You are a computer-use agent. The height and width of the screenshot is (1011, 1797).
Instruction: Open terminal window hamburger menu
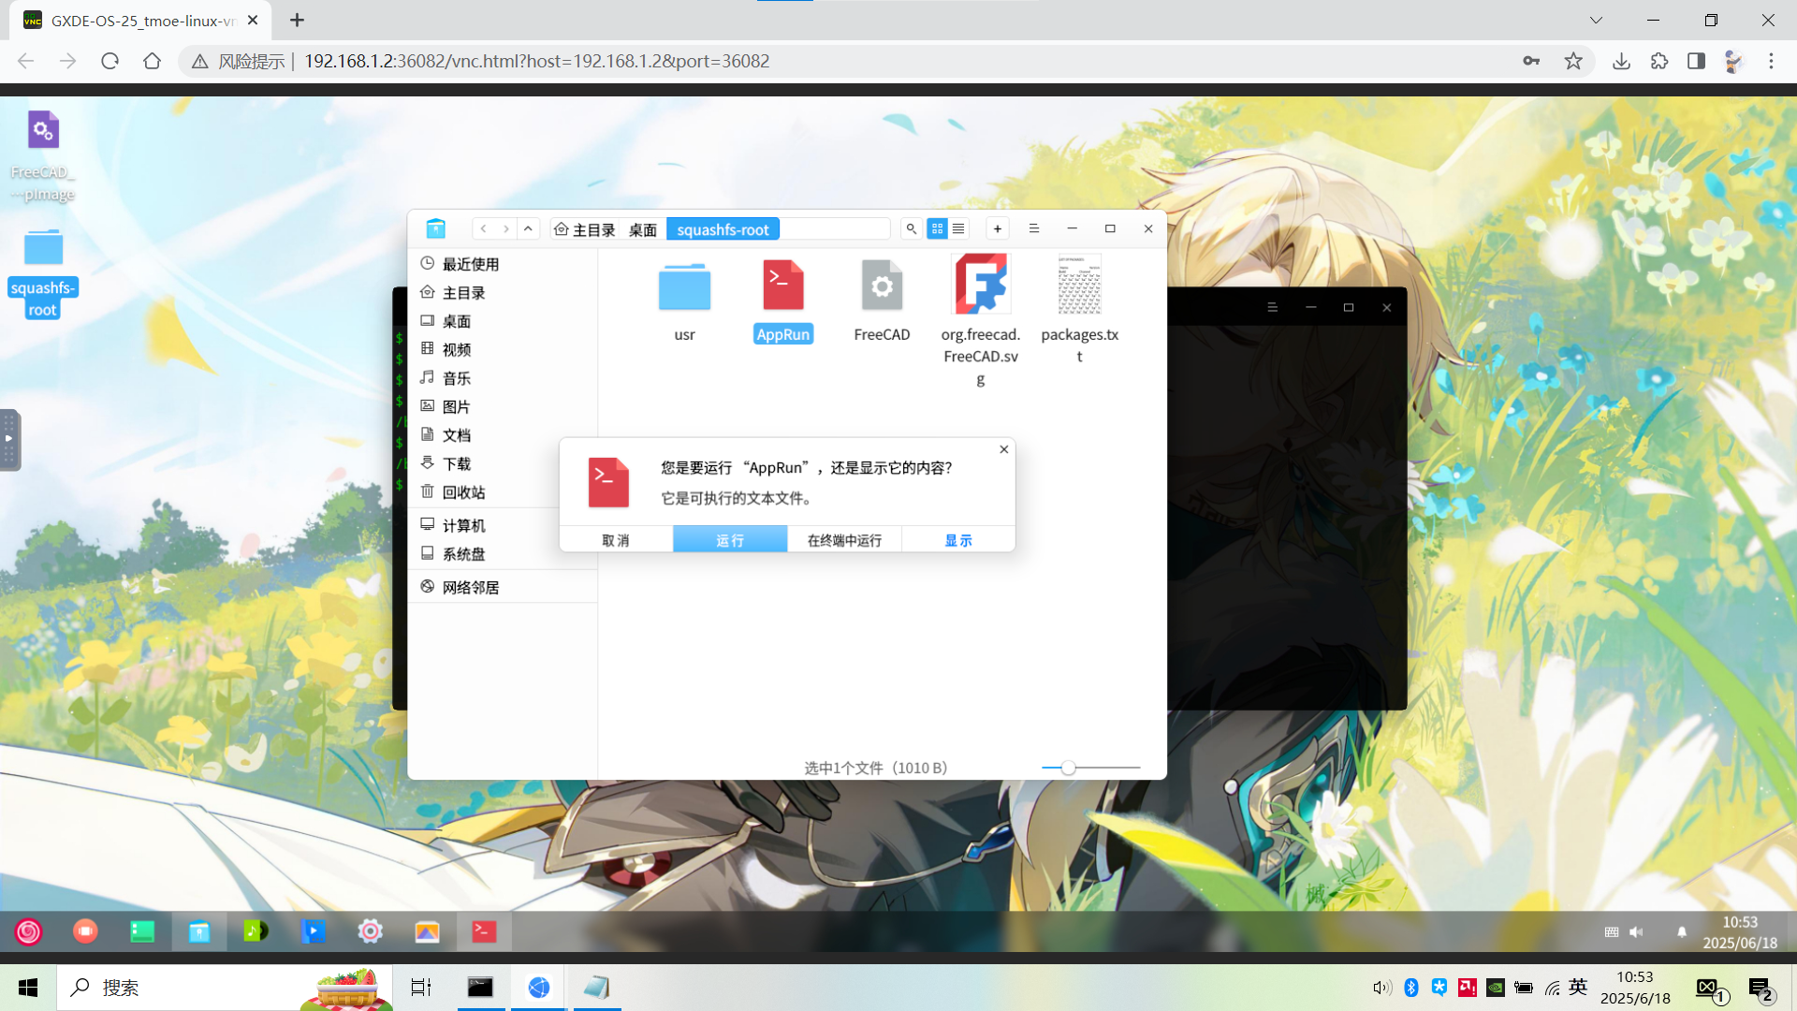point(1272,307)
